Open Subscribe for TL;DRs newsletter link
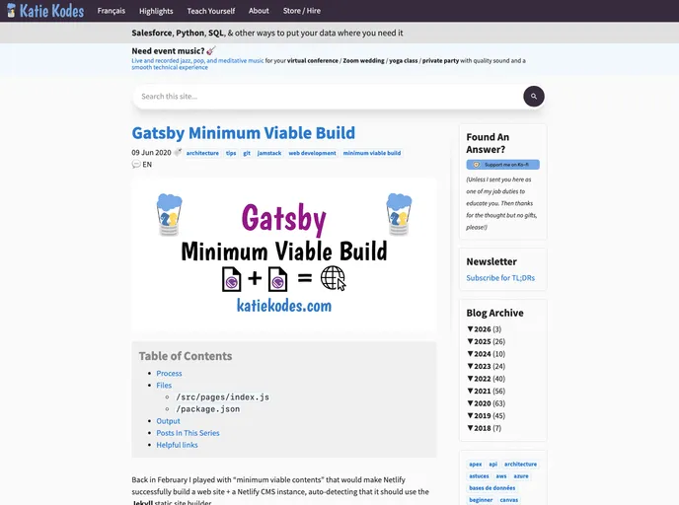The image size is (679, 505). 500,278
